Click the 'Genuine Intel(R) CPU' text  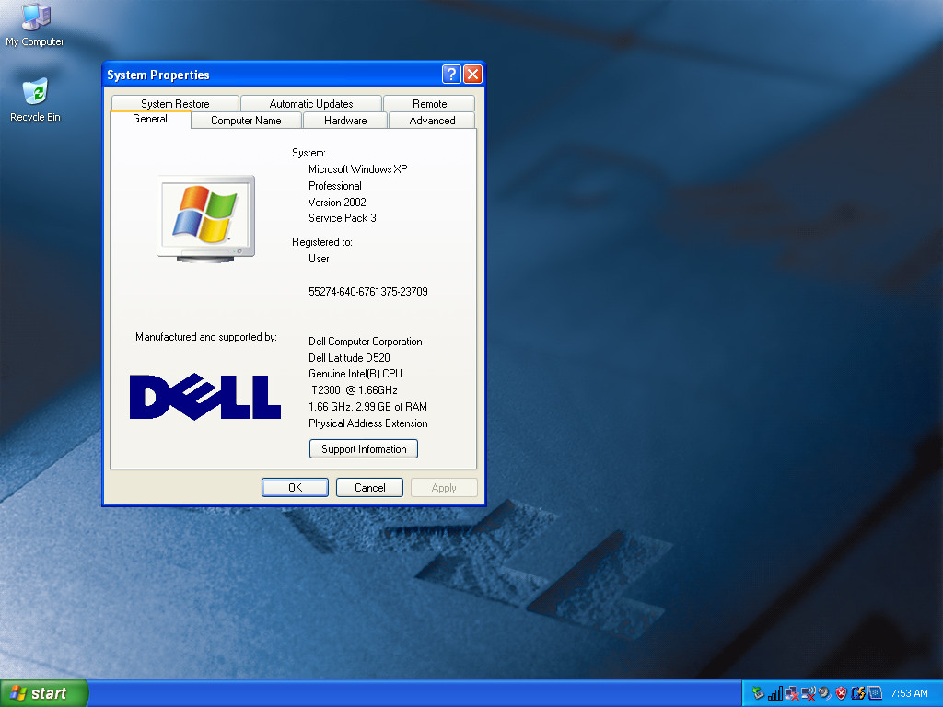pos(355,374)
